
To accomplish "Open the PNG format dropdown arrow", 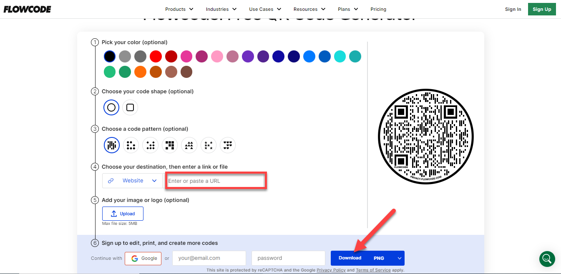I will coord(400,258).
